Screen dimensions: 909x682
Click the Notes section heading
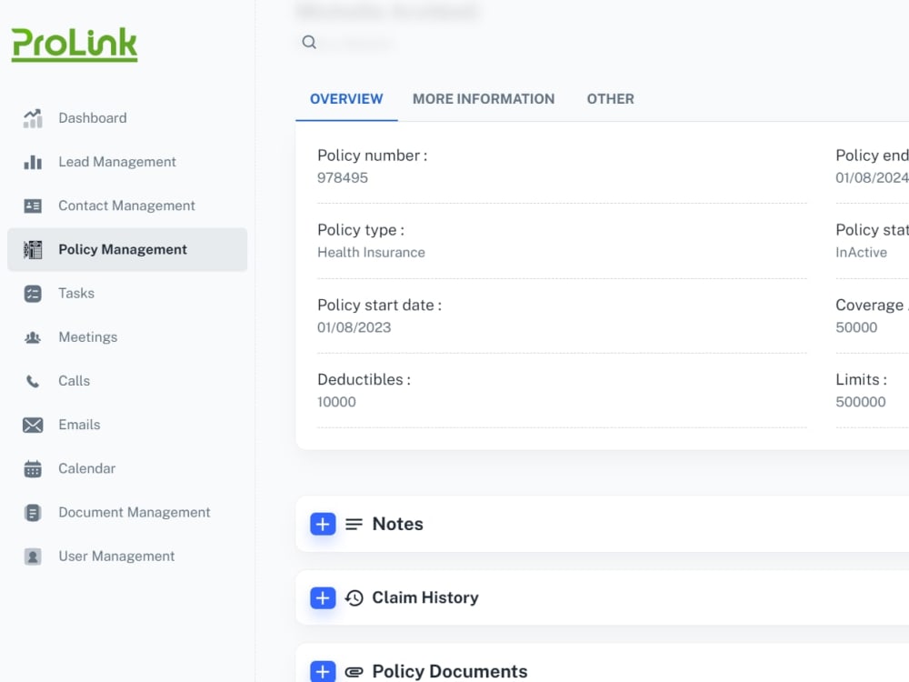point(398,525)
